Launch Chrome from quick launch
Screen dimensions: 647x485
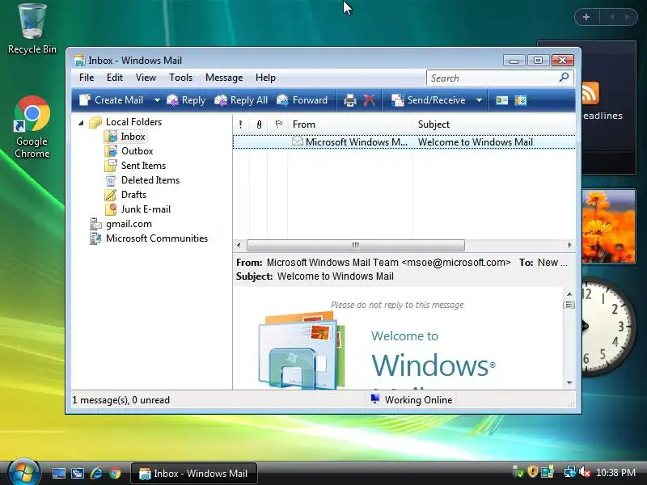point(115,473)
